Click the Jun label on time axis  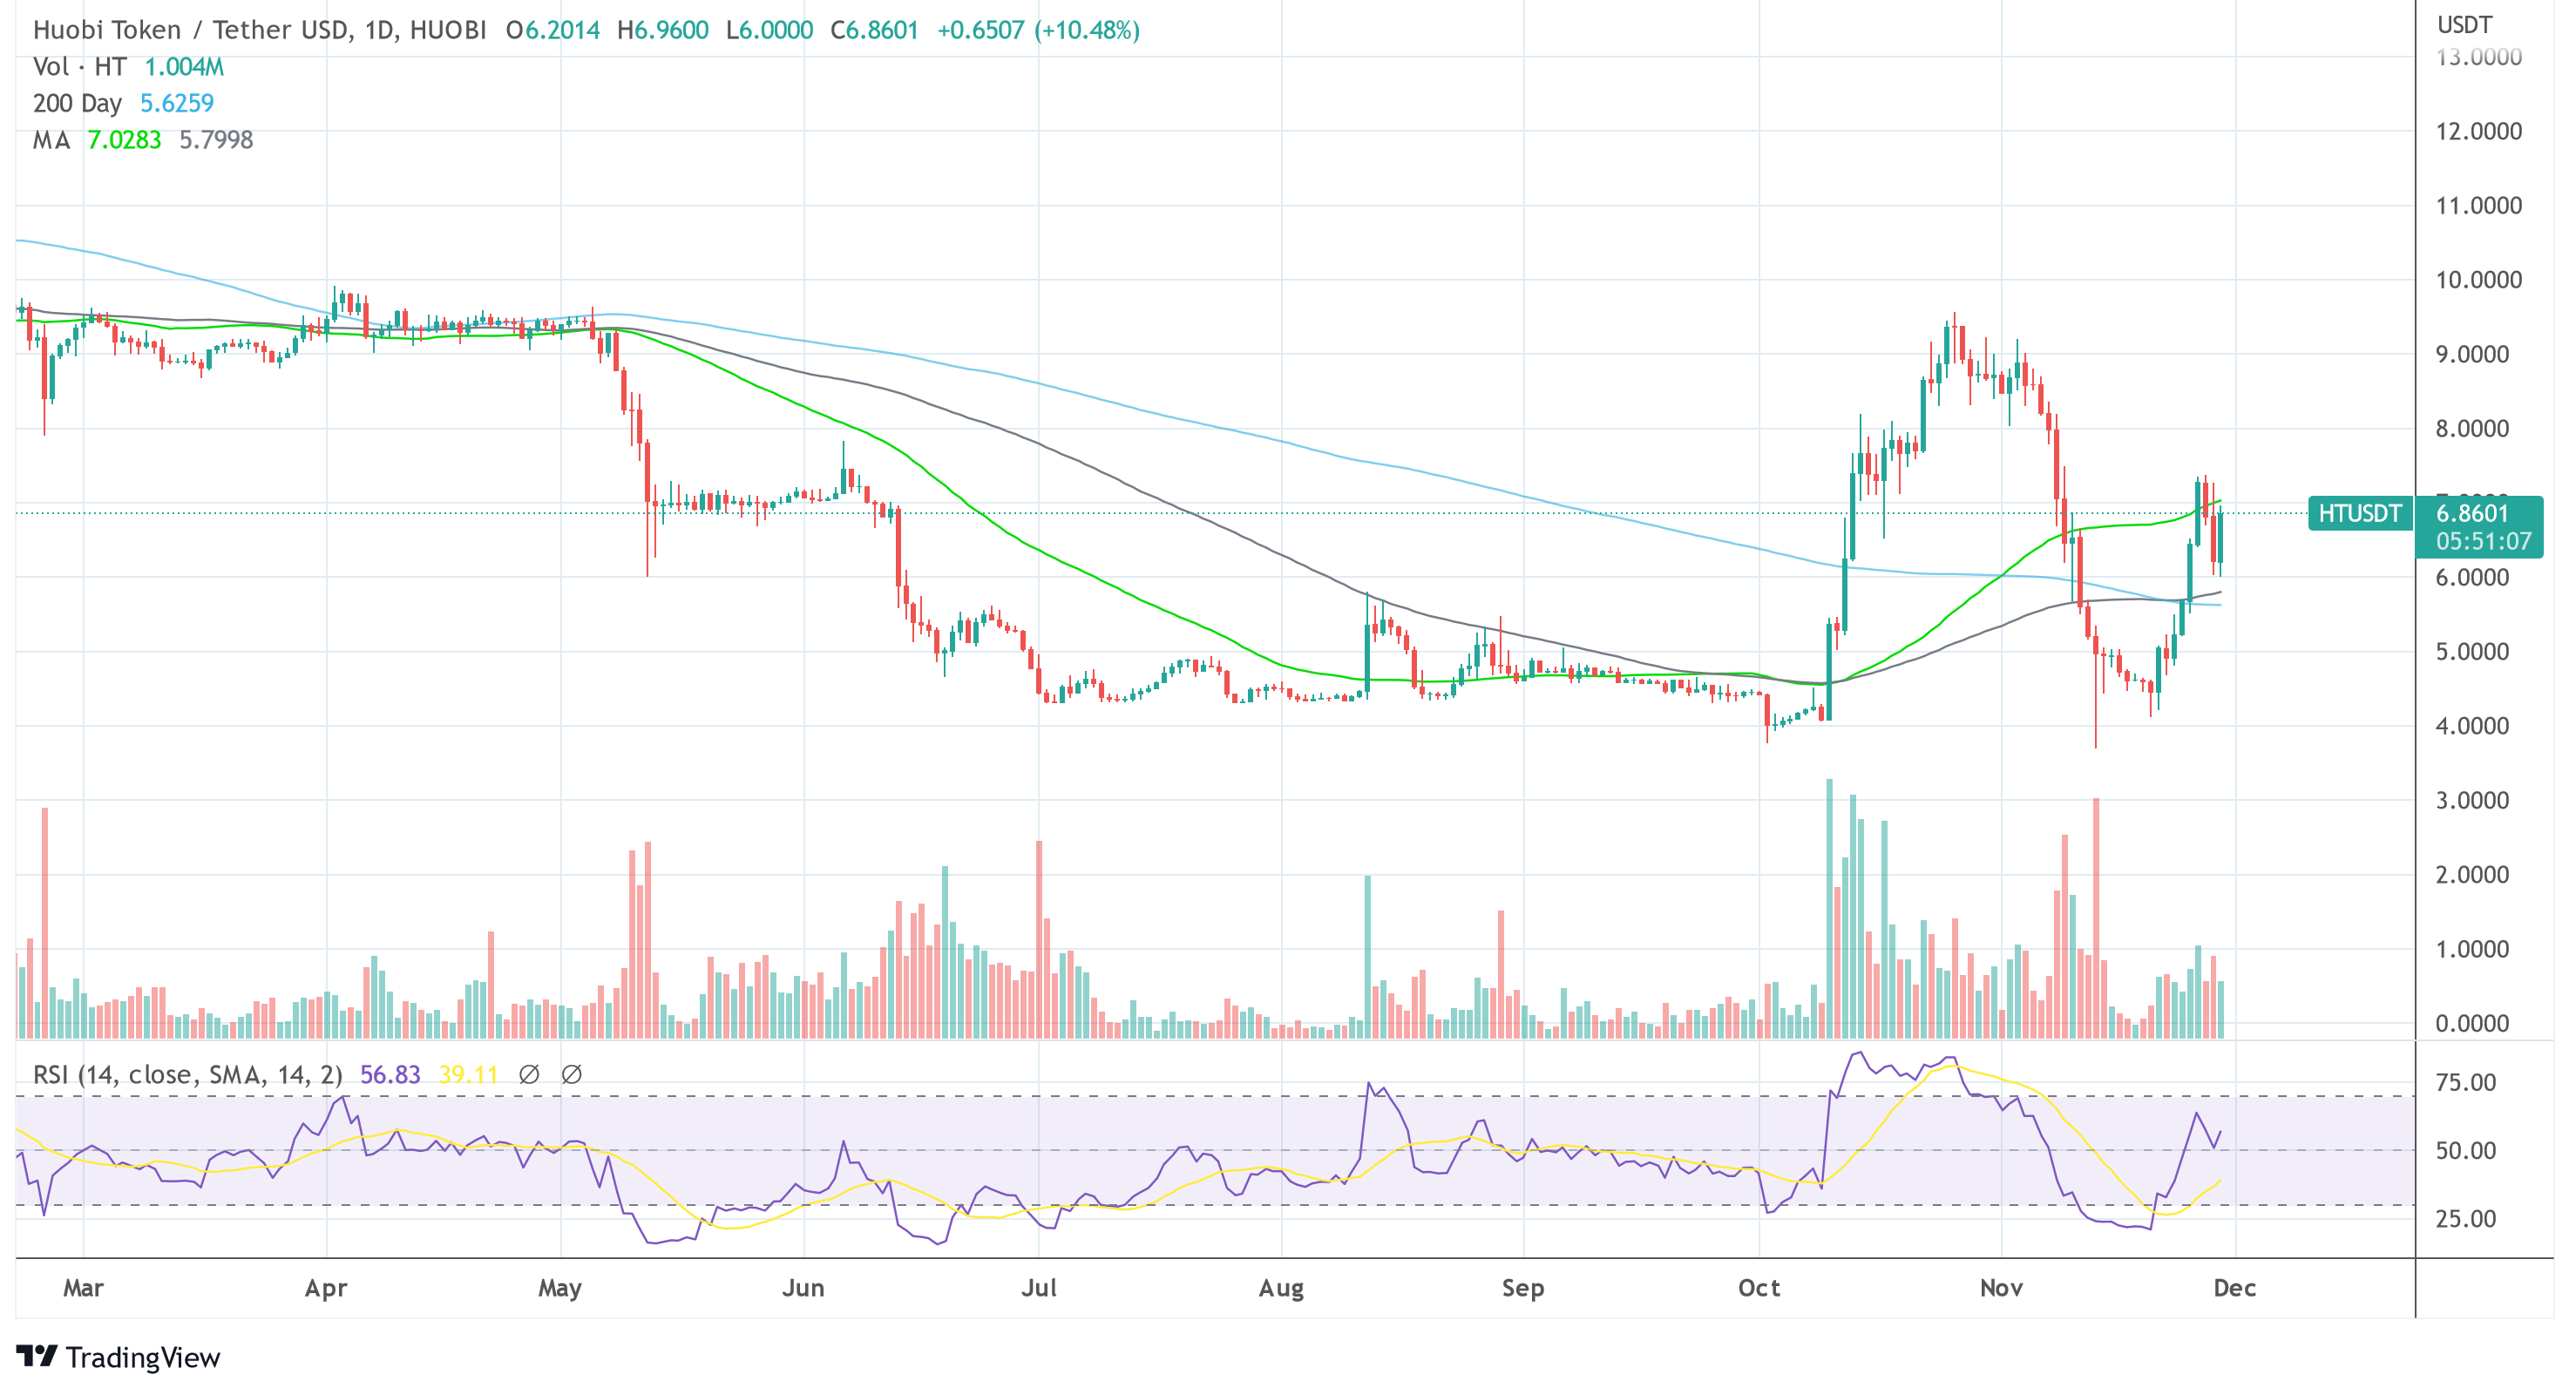(803, 1288)
